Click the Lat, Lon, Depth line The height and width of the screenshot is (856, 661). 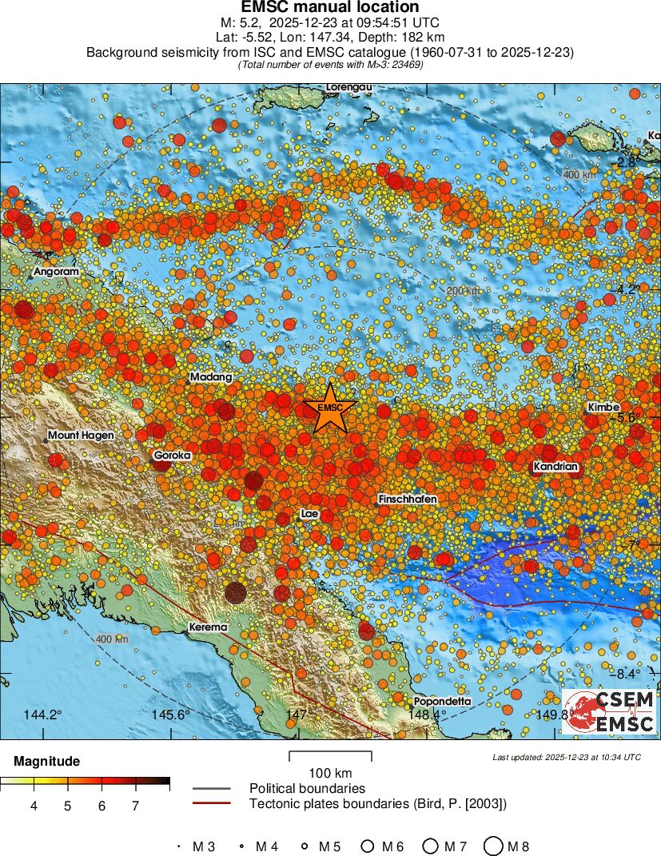point(330,38)
